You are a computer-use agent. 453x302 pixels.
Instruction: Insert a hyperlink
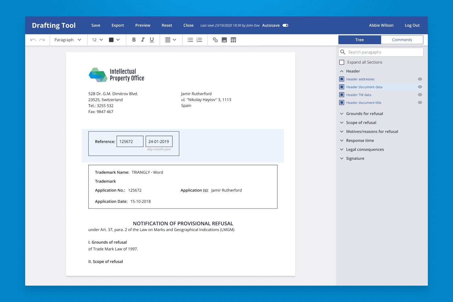(x=215, y=40)
